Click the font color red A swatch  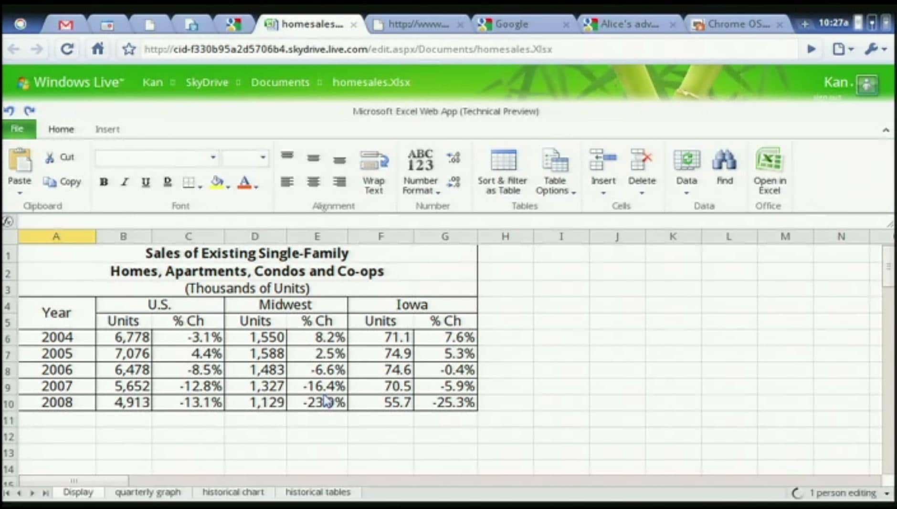pos(244,182)
